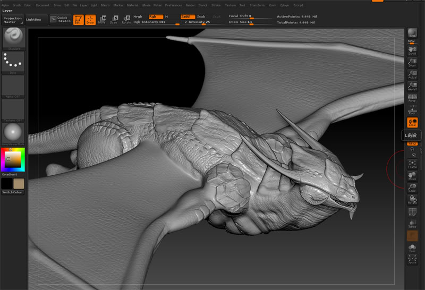Toggle the XYZ rotation button
This screenshot has width=425, height=290.
click(x=412, y=143)
